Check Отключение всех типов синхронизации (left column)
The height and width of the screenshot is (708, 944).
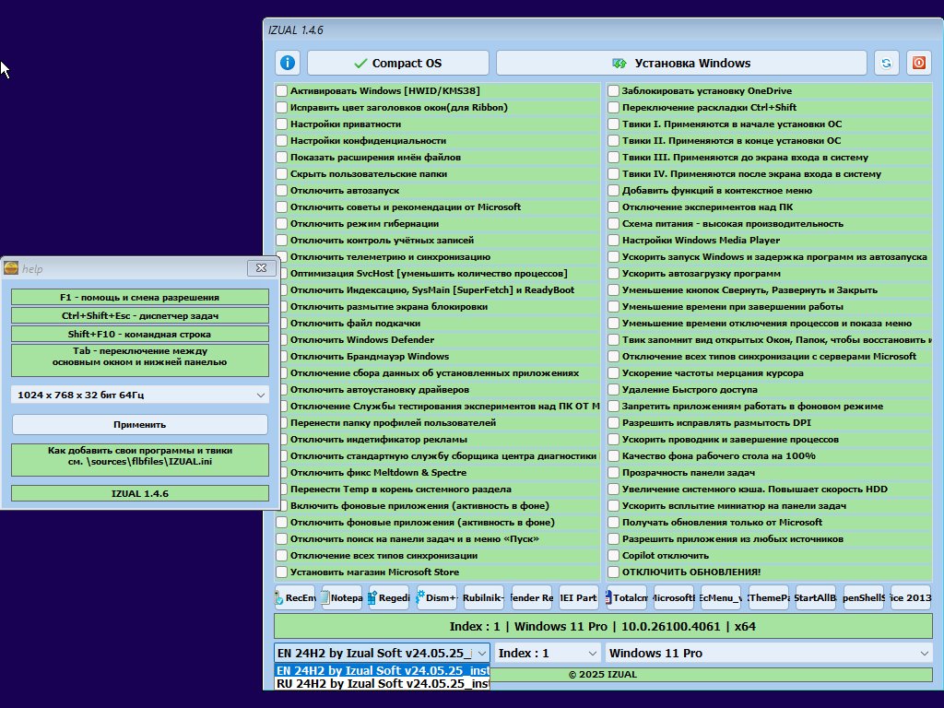tap(282, 556)
